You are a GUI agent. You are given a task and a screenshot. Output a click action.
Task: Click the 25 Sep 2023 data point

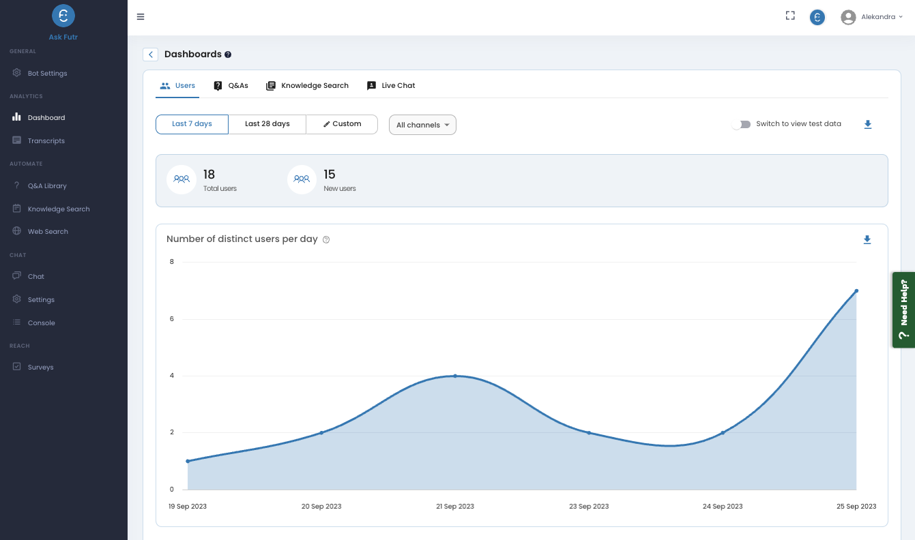[x=856, y=290]
